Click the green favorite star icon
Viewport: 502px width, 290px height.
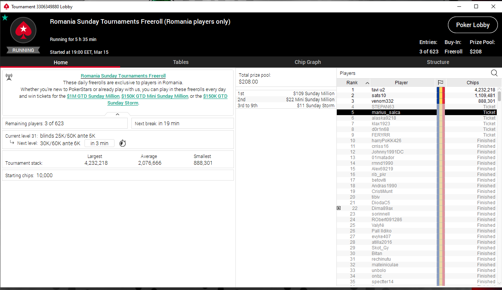click(x=5, y=17)
